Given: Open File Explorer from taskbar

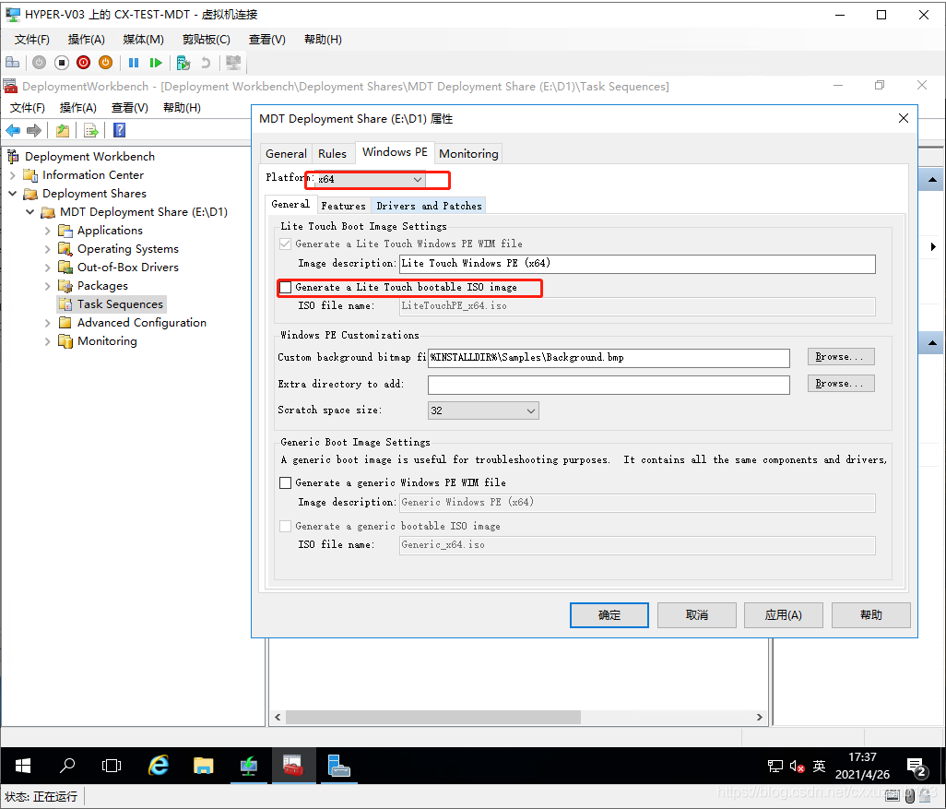Looking at the screenshot, I should [204, 767].
